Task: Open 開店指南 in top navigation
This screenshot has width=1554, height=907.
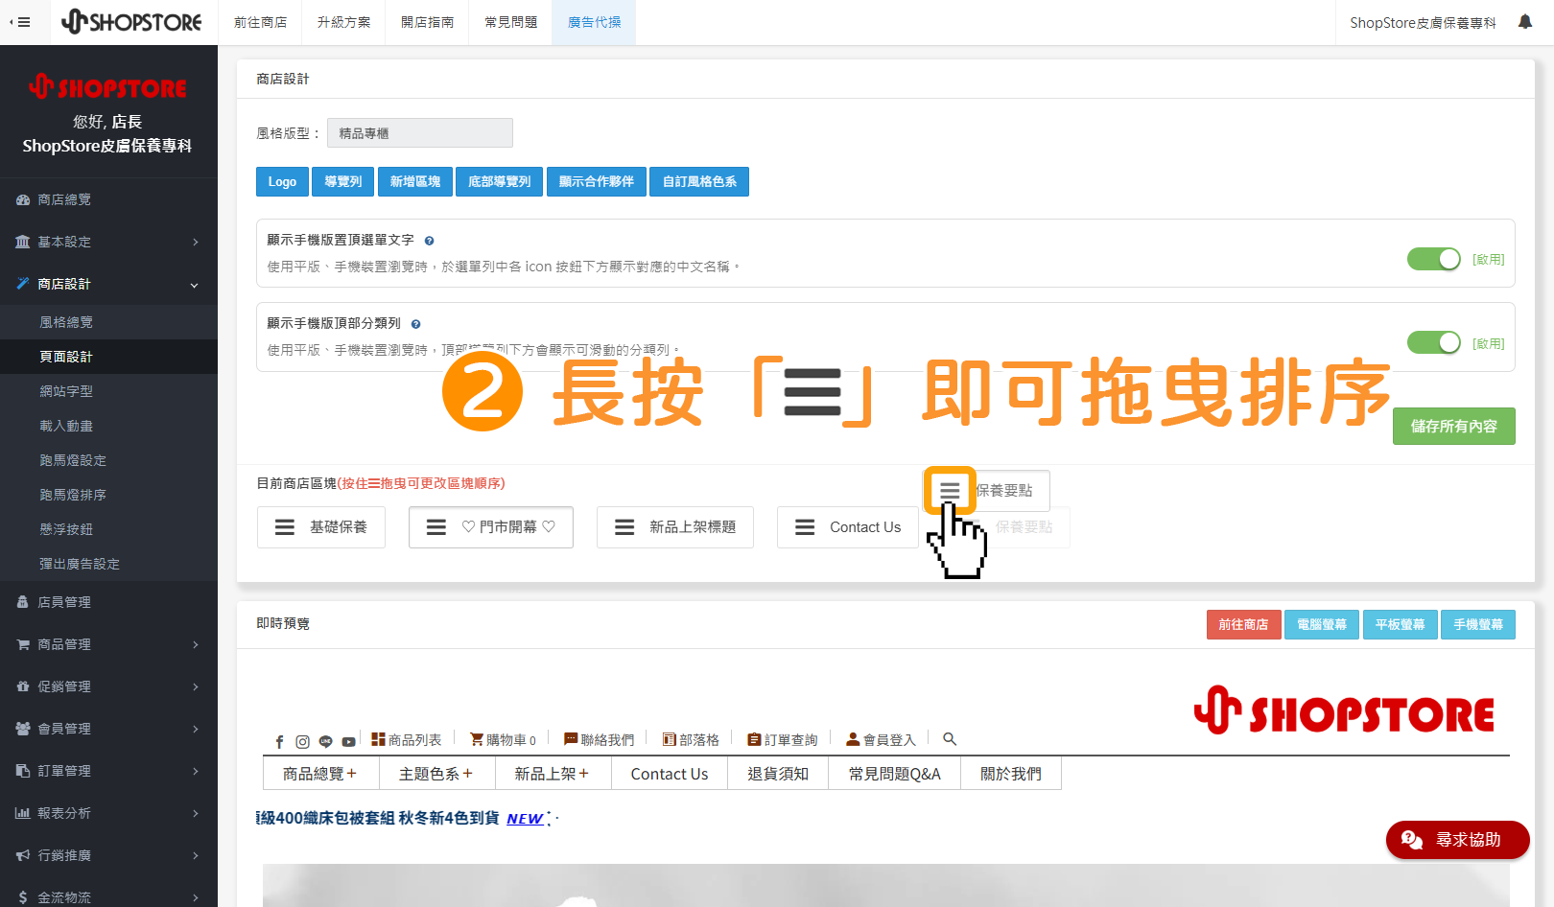Action: coord(428,22)
